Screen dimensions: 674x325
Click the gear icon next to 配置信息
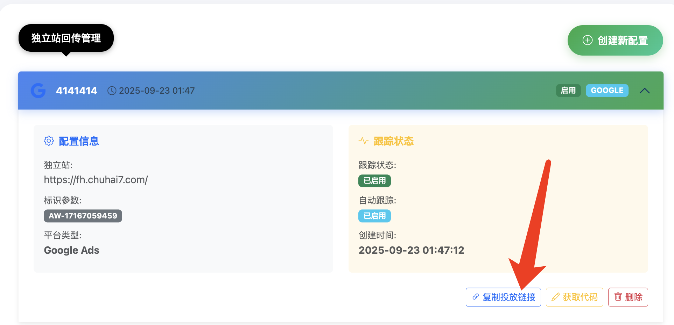click(49, 141)
